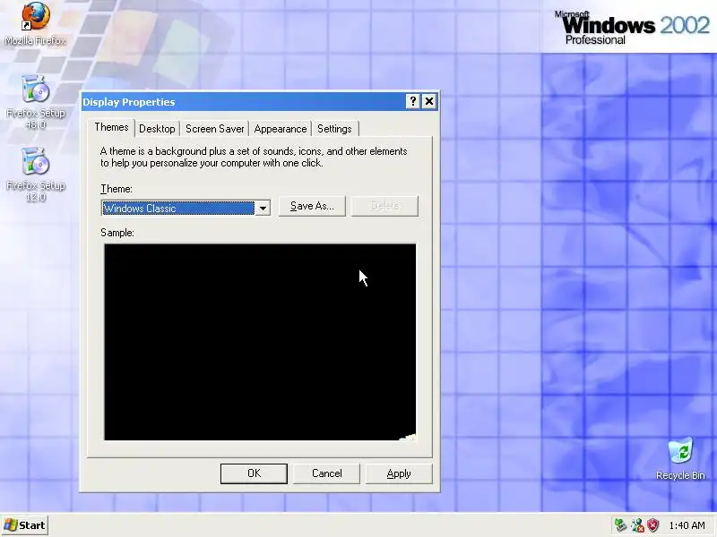Click the black theme Sample preview
Viewport: 717px width, 537px height.
pos(260,342)
